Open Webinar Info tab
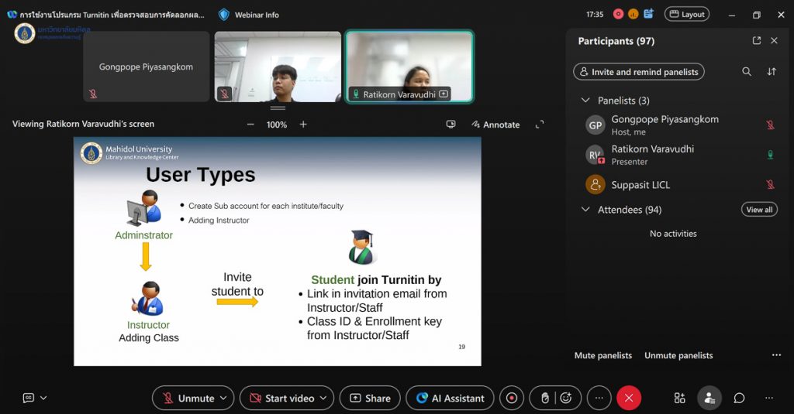 pos(249,15)
